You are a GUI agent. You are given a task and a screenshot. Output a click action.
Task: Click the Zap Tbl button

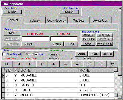(x=108, y=54)
